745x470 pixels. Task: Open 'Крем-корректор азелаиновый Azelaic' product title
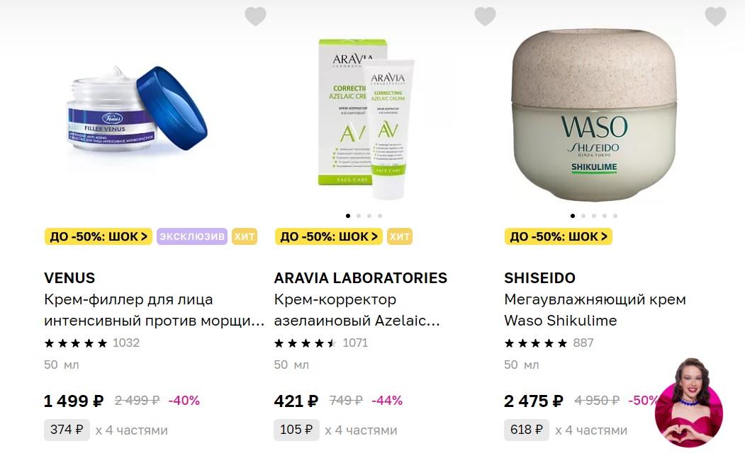coord(357,310)
